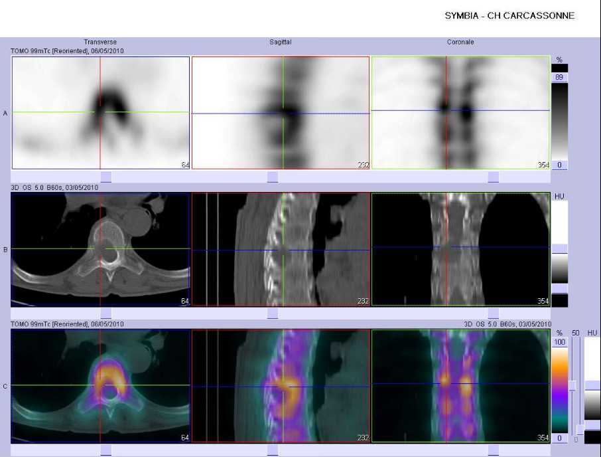Select the coronal SPECT image in row A
Screen dimensions: 601x457
tap(461, 113)
